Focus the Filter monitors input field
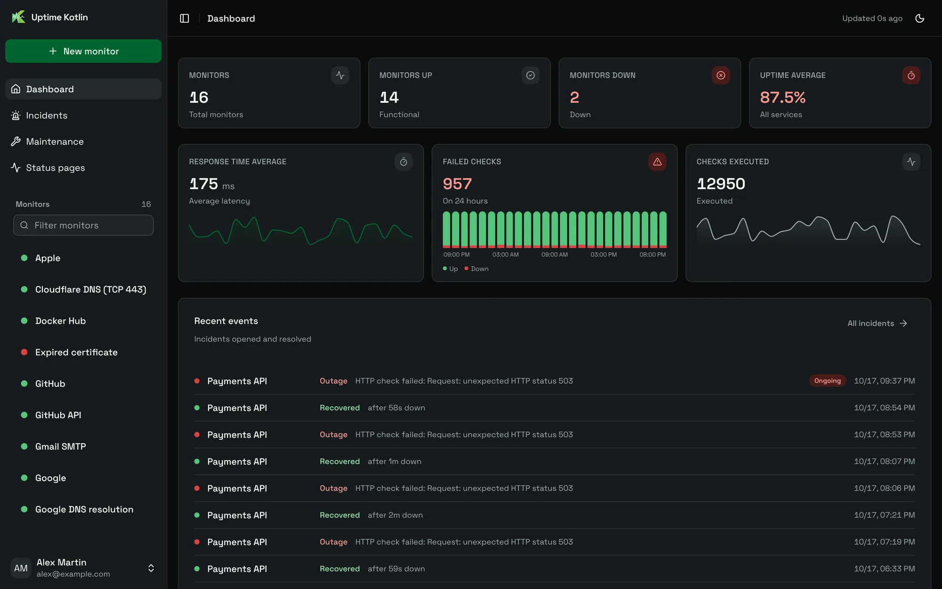 coord(83,225)
